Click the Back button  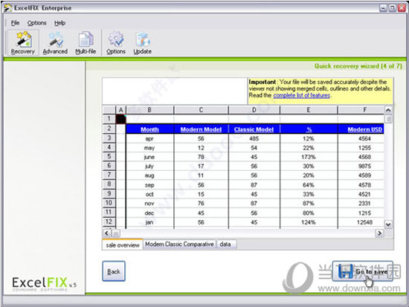[x=114, y=271]
